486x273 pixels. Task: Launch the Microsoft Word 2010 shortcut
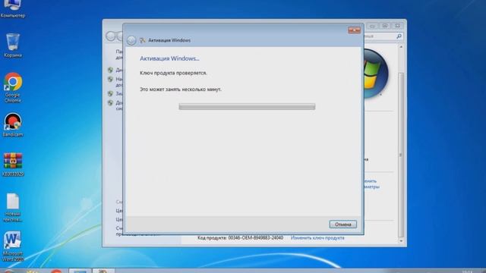pyautogui.click(x=13, y=246)
